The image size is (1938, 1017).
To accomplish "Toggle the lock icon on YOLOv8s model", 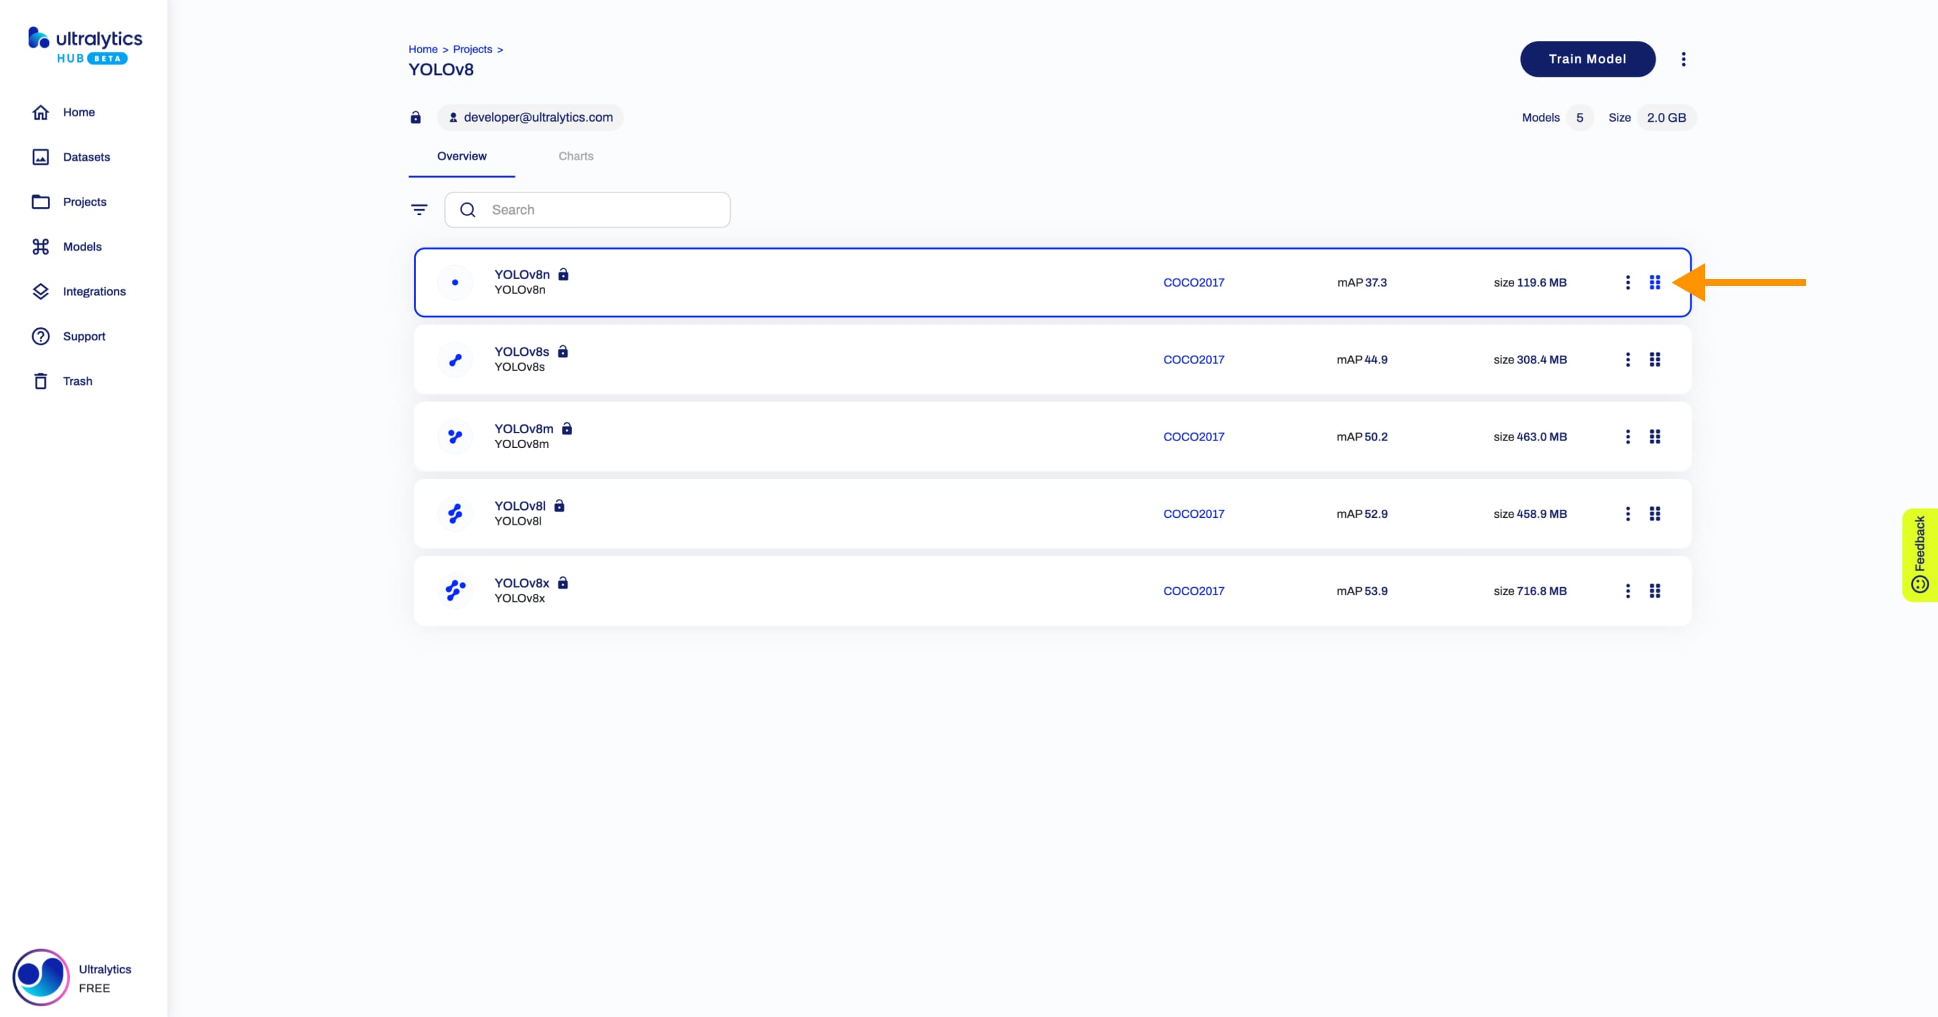I will (x=561, y=351).
